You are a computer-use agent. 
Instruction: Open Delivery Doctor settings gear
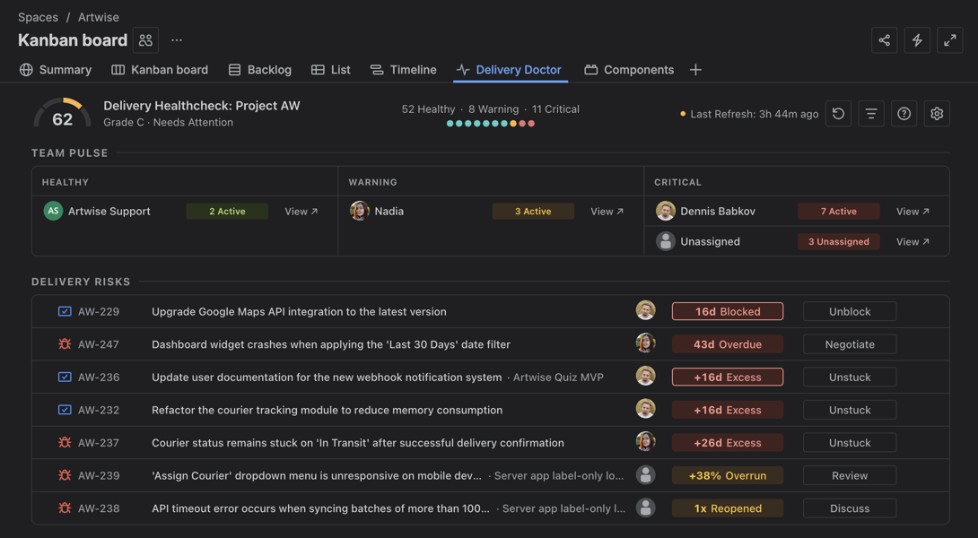[937, 114]
